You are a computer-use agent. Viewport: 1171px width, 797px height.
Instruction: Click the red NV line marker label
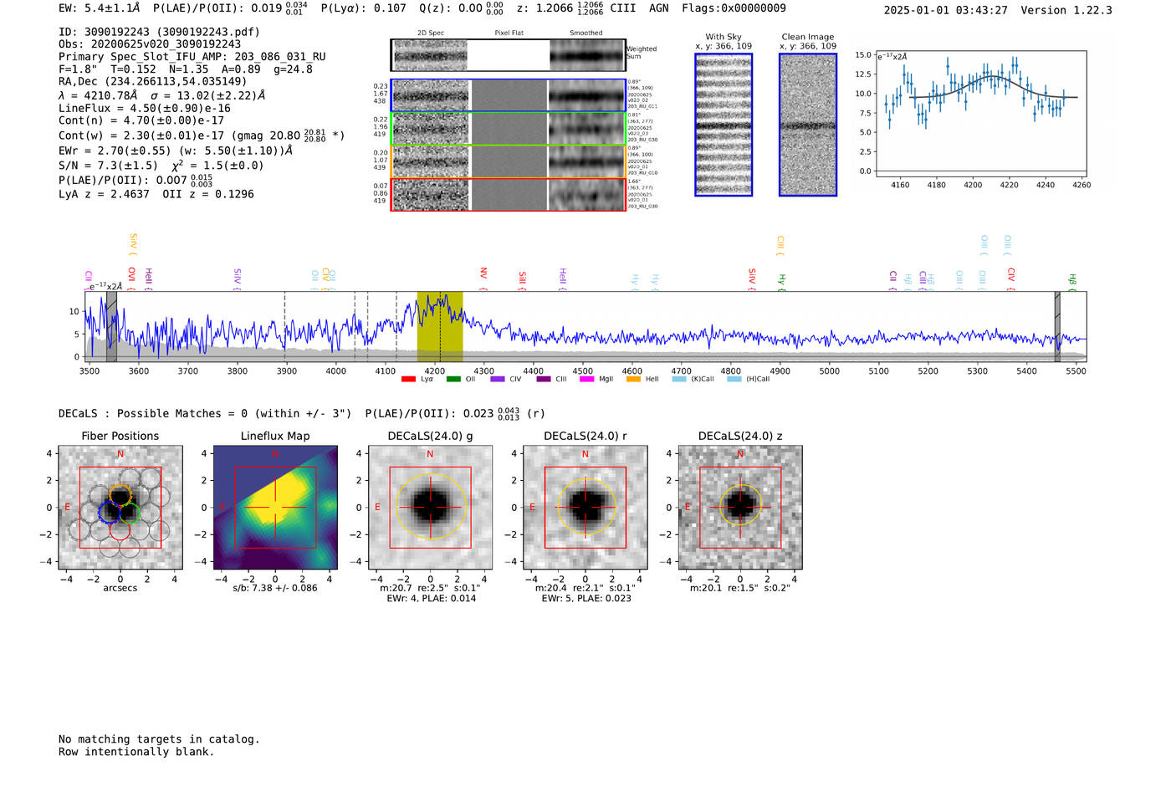coord(483,273)
